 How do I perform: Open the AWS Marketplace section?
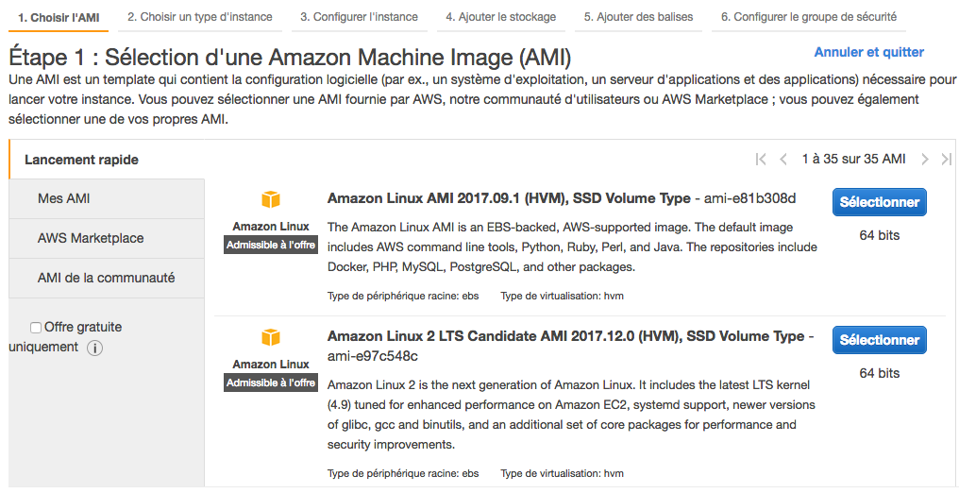tap(91, 238)
